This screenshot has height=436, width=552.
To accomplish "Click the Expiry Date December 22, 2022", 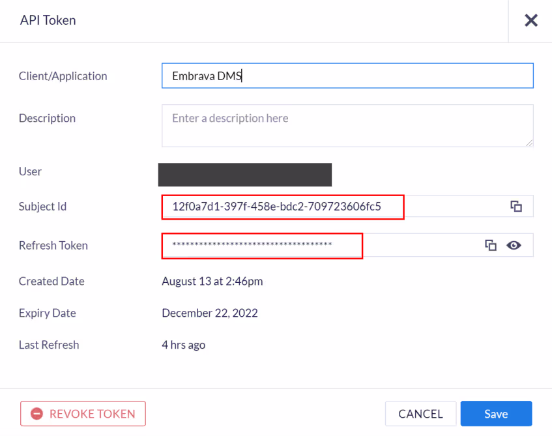I will pos(210,313).
